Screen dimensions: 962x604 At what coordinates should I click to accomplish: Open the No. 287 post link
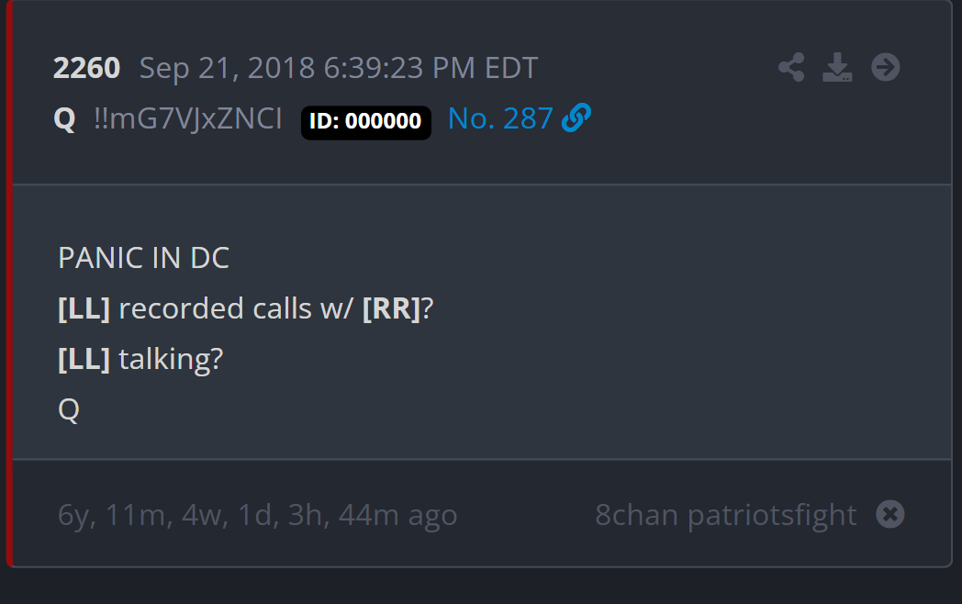click(x=500, y=118)
